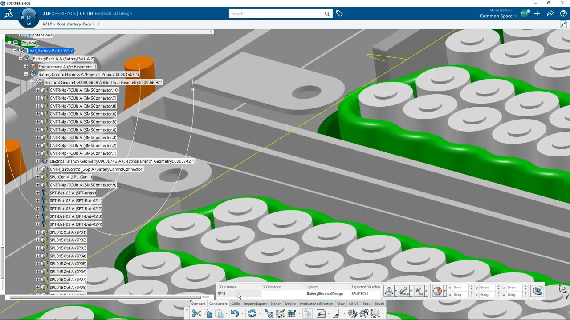Increase the z value using stepper up arrow

tap(525, 286)
